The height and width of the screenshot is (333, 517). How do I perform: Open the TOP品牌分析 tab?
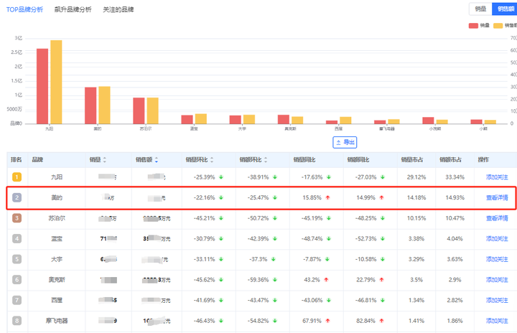pyautogui.click(x=24, y=9)
